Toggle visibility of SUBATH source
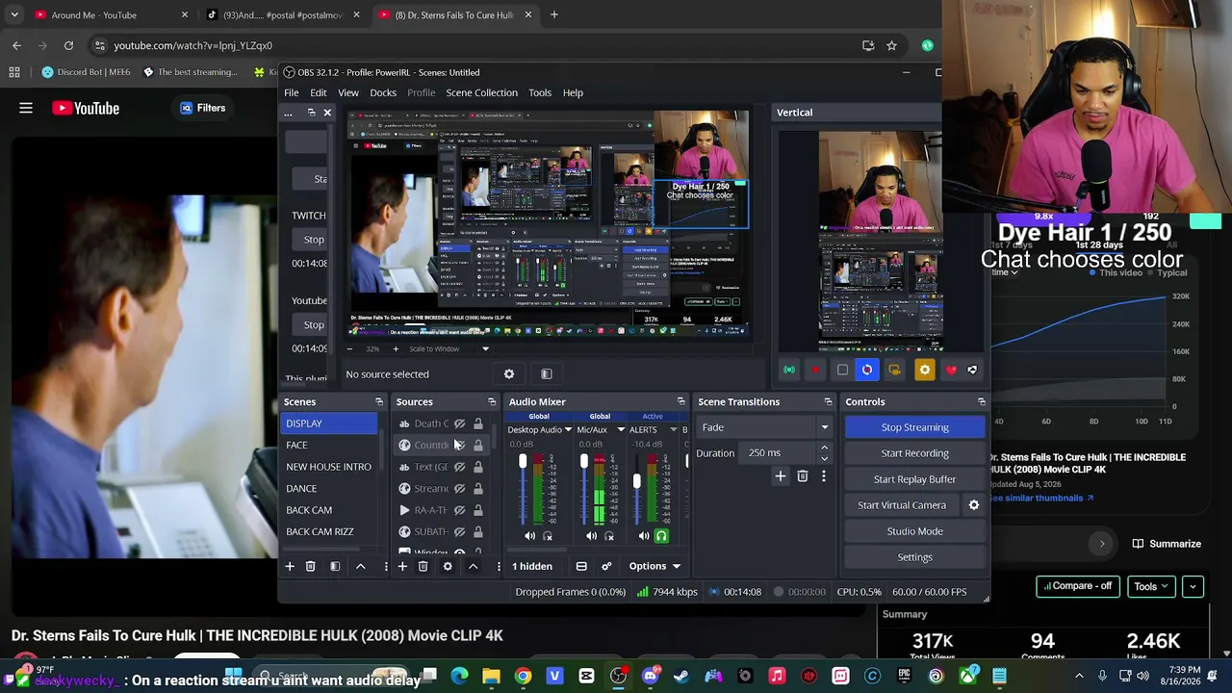The width and height of the screenshot is (1232, 693). [460, 531]
